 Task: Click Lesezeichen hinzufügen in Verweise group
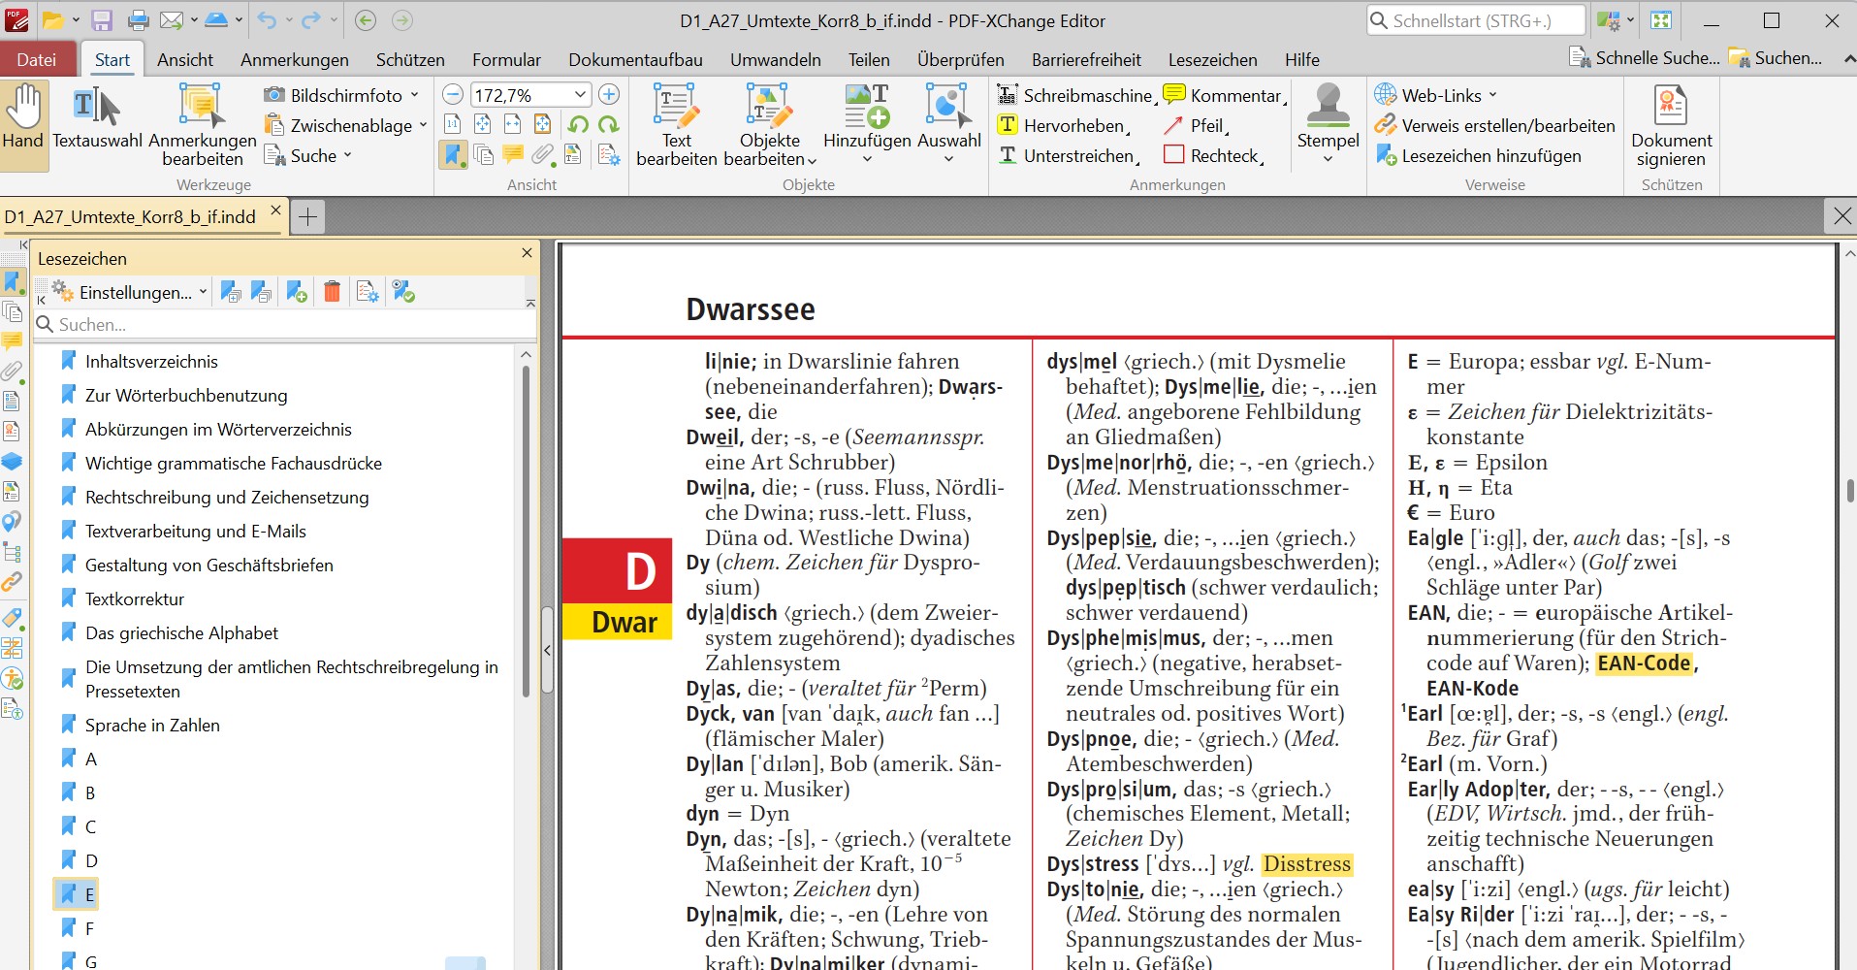pos(1490,156)
